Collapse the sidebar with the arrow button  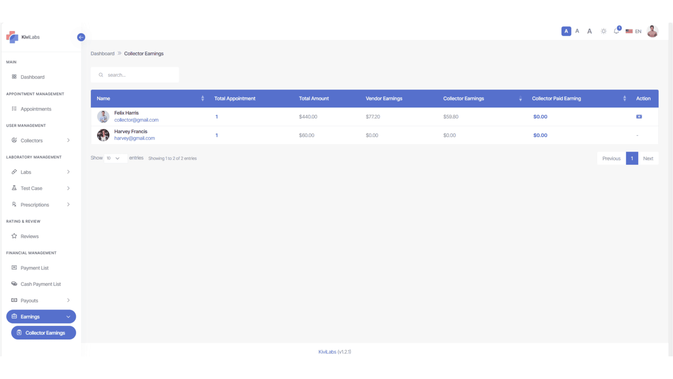[81, 37]
